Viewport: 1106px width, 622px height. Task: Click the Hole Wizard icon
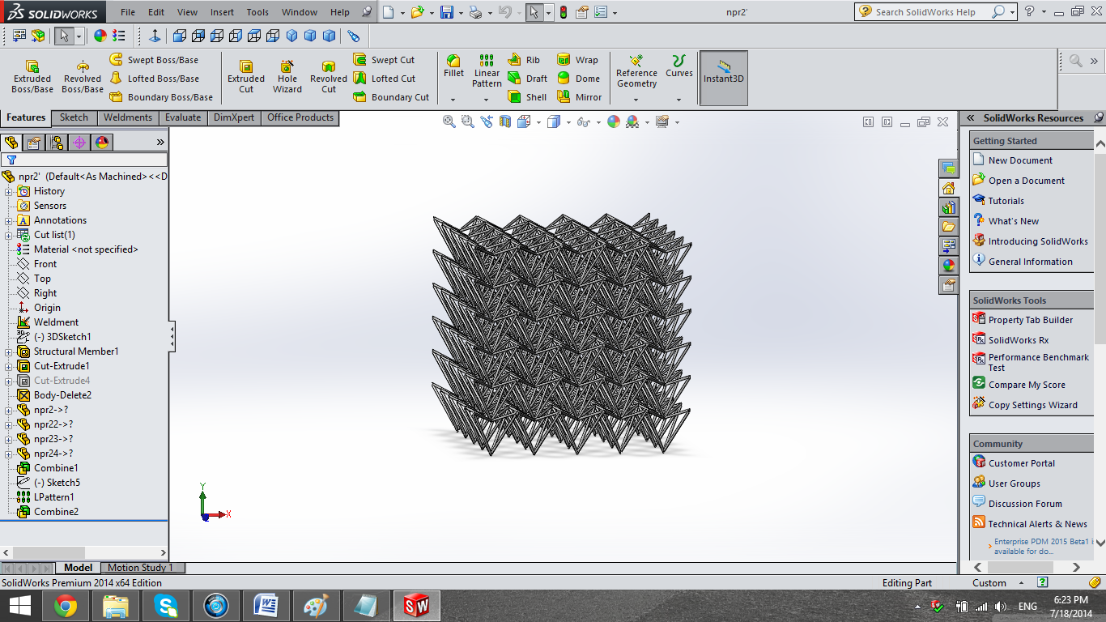(287, 75)
